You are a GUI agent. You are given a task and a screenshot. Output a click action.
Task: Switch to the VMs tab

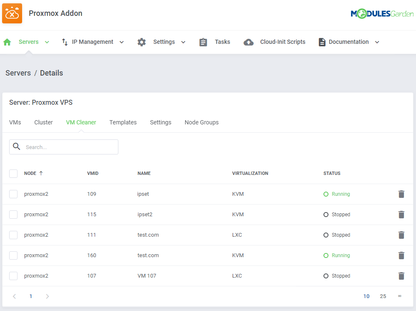point(15,122)
